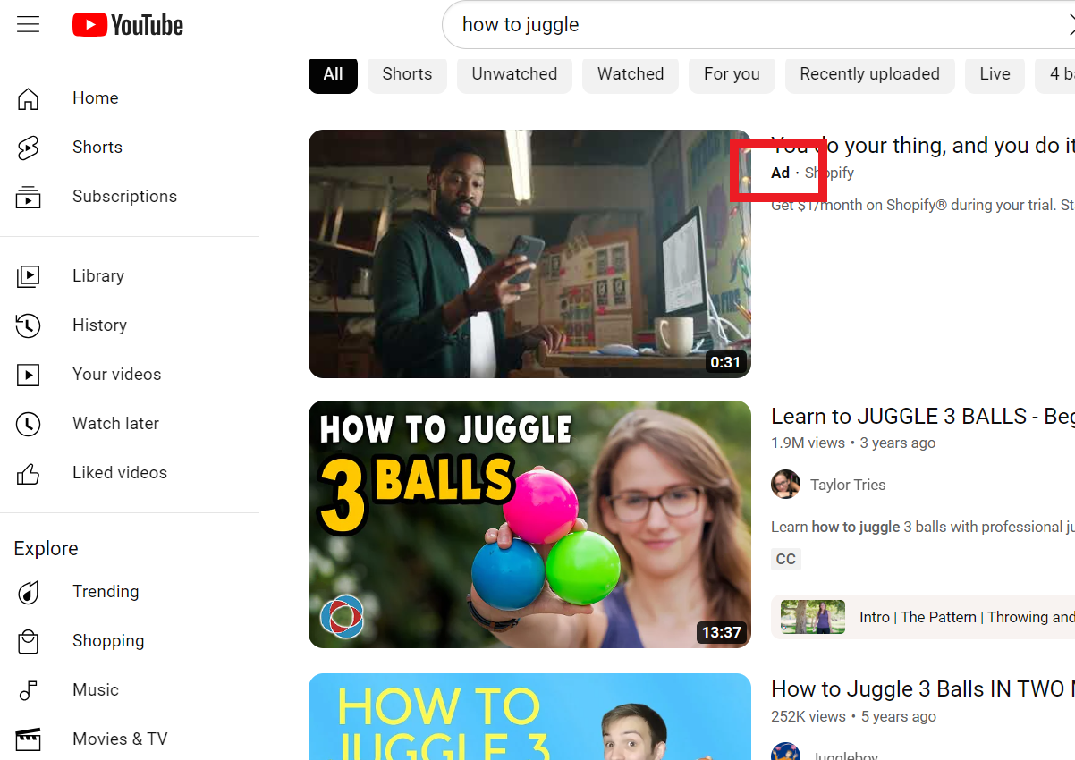Viewport: 1075px width, 760px height.
Task: Select the Recently uploaded filter chip
Action: tap(869, 74)
